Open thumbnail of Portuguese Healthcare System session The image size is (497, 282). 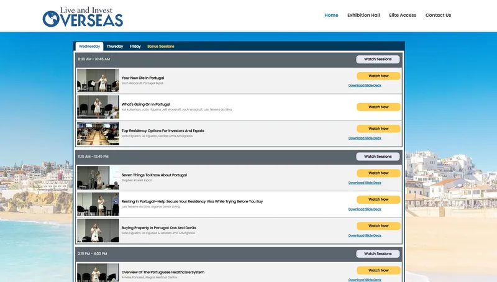(x=98, y=273)
